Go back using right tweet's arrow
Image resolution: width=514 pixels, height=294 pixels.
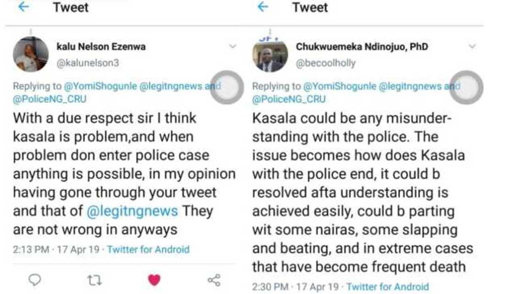[263, 7]
